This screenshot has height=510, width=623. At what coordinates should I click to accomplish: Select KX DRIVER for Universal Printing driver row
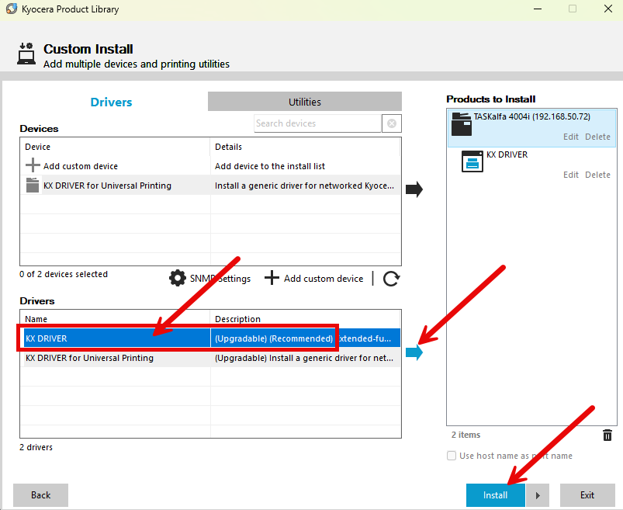click(210, 358)
